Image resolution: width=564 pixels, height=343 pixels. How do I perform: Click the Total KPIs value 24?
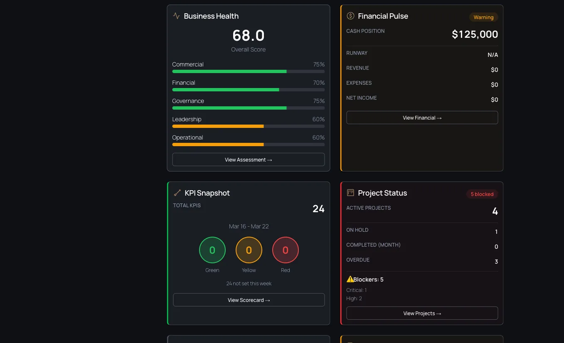(318, 208)
